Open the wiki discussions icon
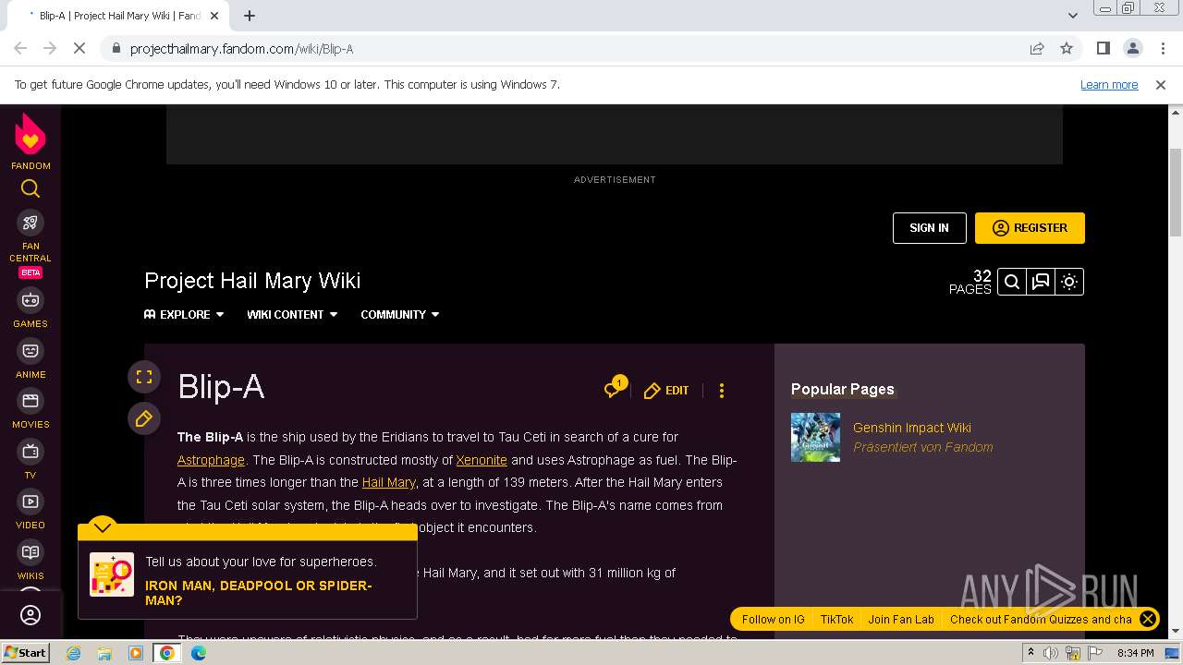The height and width of the screenshot is (665, 1183). [x=1041, y=282]
